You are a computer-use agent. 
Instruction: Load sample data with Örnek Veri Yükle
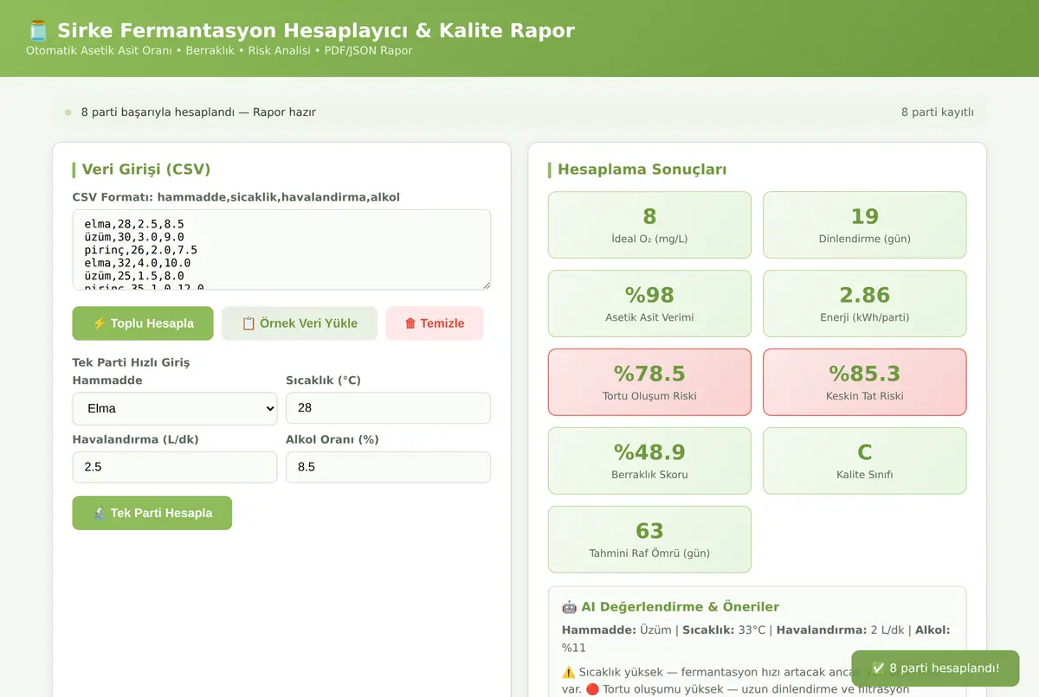(x=300, y=323)
